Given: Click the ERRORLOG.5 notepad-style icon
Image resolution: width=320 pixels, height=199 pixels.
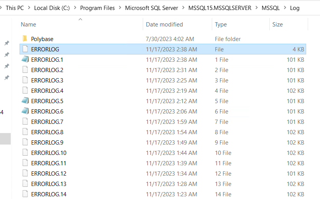Looking at the screenshot, I should click(x=25, y=101).
